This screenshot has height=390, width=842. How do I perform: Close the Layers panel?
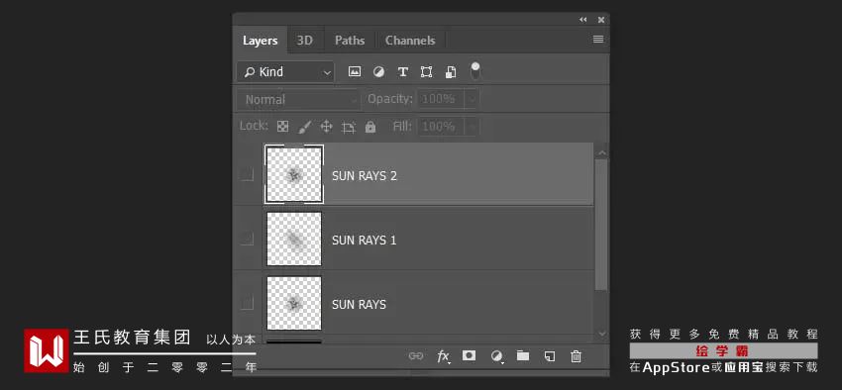tap(601, 20)
